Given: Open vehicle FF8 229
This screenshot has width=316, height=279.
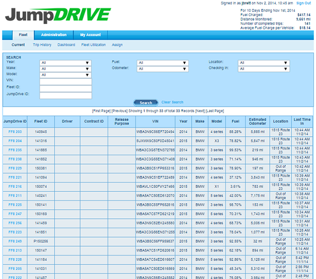Looking at the screenshot, I should (15, 169).
